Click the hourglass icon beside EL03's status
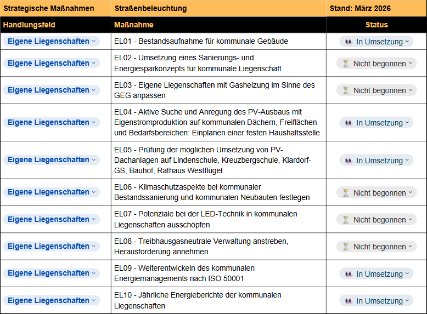Screen dimensions: 427x314 (345, 90)
